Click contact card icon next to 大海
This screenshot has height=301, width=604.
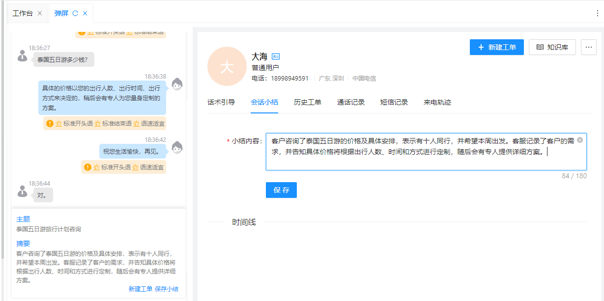click(276, 56)
